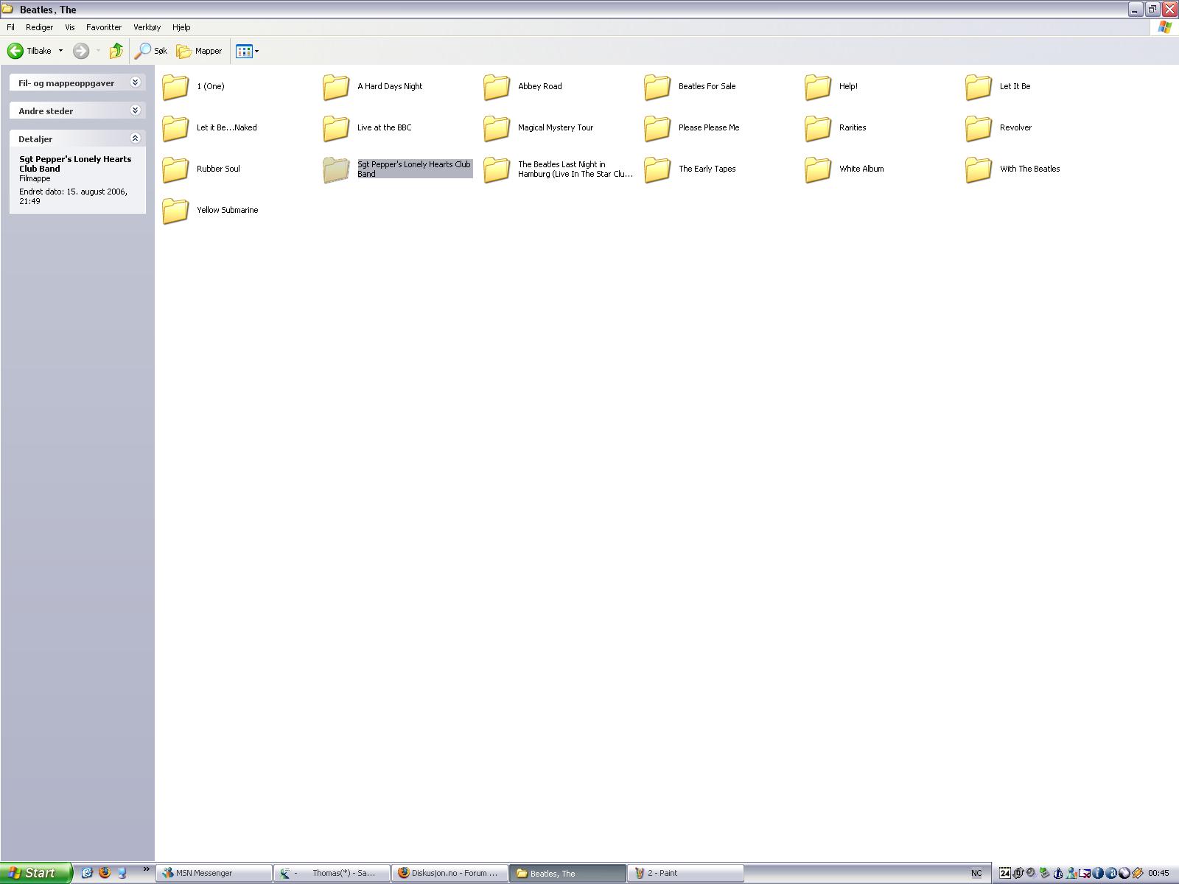Viewport: 1179px width, 884px height.
Task: Click the Revolver folder name label
Action: point(1015,127)
